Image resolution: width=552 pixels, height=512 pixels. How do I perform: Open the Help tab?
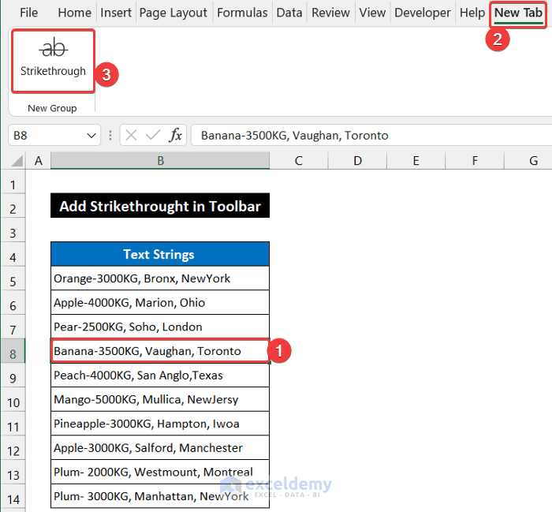(x=472, y=13)
